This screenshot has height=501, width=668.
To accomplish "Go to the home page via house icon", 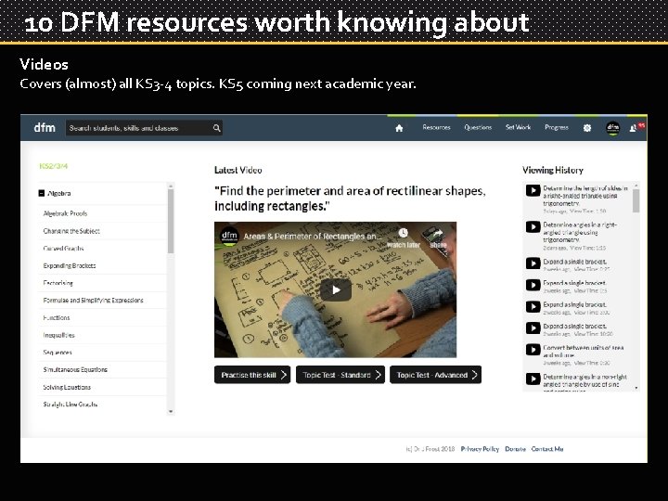I will 399,128.
